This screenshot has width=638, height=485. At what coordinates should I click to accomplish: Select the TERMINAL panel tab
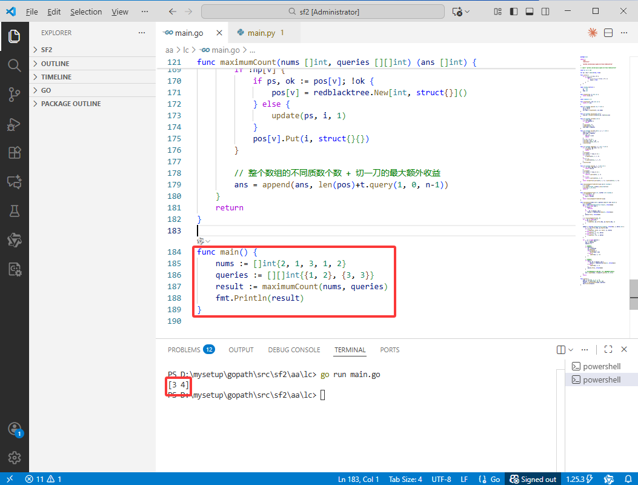350,350
